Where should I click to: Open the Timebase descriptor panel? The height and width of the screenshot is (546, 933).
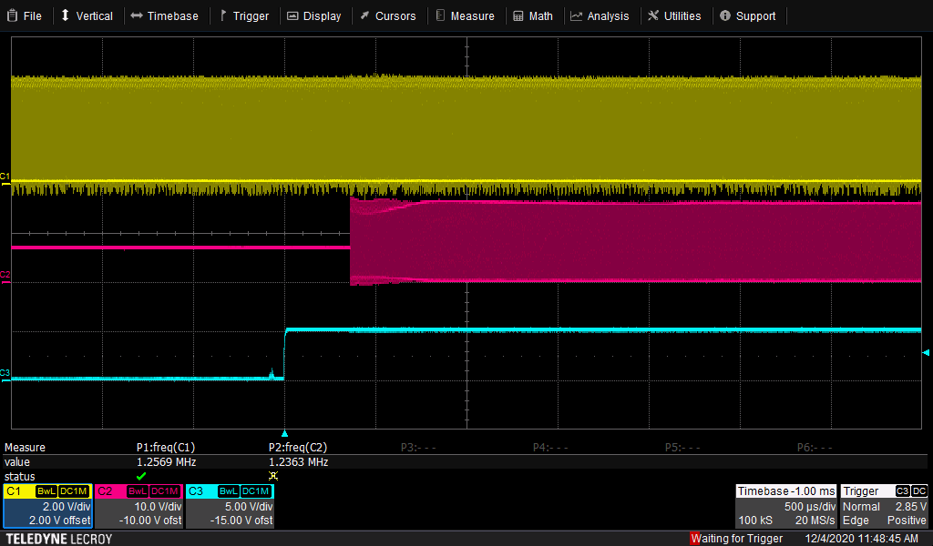pos(785,506)
